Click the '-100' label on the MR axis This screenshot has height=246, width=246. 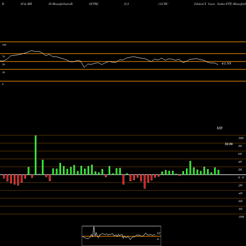241,217
